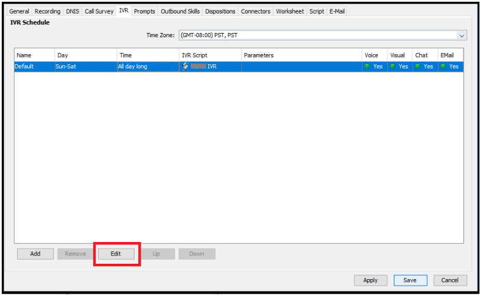Open the Worksheet tab
The image size is (480, 295).
click(290, 11)
